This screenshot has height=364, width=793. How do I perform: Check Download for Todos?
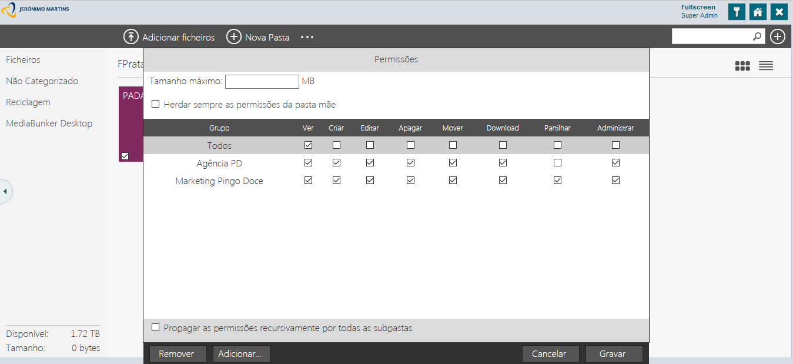click(x=503, y=145)
